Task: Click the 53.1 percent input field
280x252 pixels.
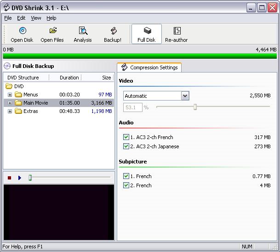Action: pyautogui.click(x=133, y=107)
